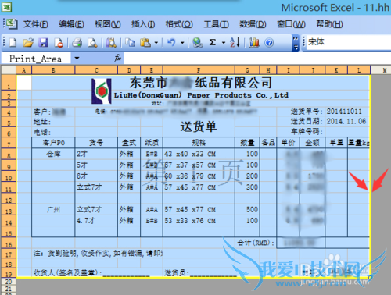Click the date cell 2014.11.06

346,121
